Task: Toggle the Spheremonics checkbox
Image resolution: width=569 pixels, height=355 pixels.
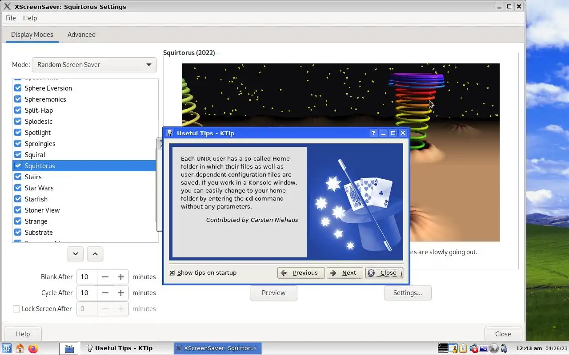Action: pos(18,99)
